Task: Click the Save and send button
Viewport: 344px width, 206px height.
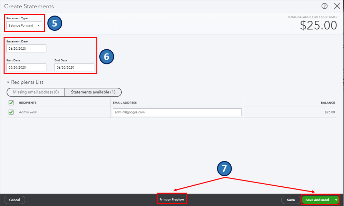Action: point(317,200)
